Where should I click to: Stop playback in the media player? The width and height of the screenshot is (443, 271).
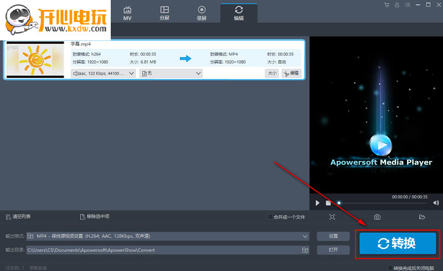click(328, 203)
